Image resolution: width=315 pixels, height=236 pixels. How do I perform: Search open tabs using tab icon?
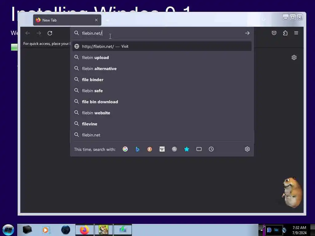click(199, 149)
